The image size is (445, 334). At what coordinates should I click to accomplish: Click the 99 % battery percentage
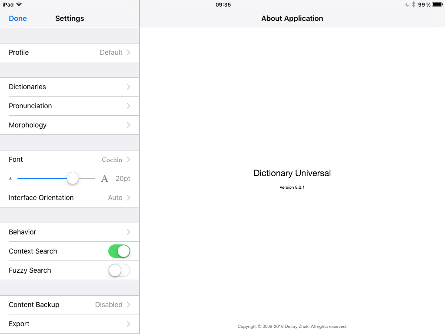pyautogui.click(x=424, y=5)
